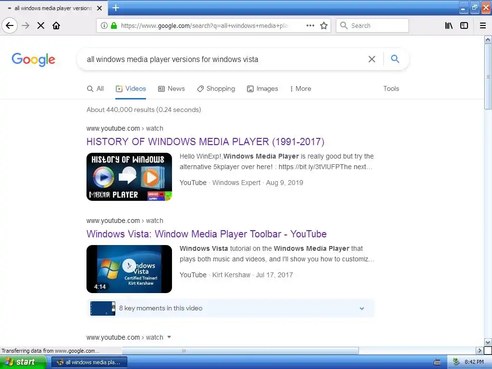Click the vertical scrollbar up arrow
This screenshot has height=369, width=492.
click(488, 39)
